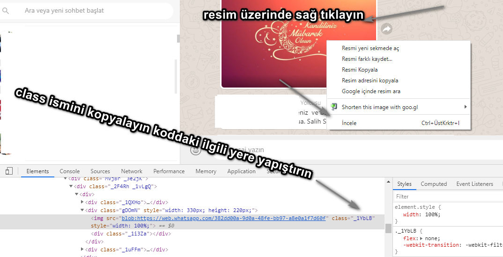Expand the div class="_1QXHo" node
Viewport: 503px width, 257px height.
pyautogui.click(x=82, y=202)
